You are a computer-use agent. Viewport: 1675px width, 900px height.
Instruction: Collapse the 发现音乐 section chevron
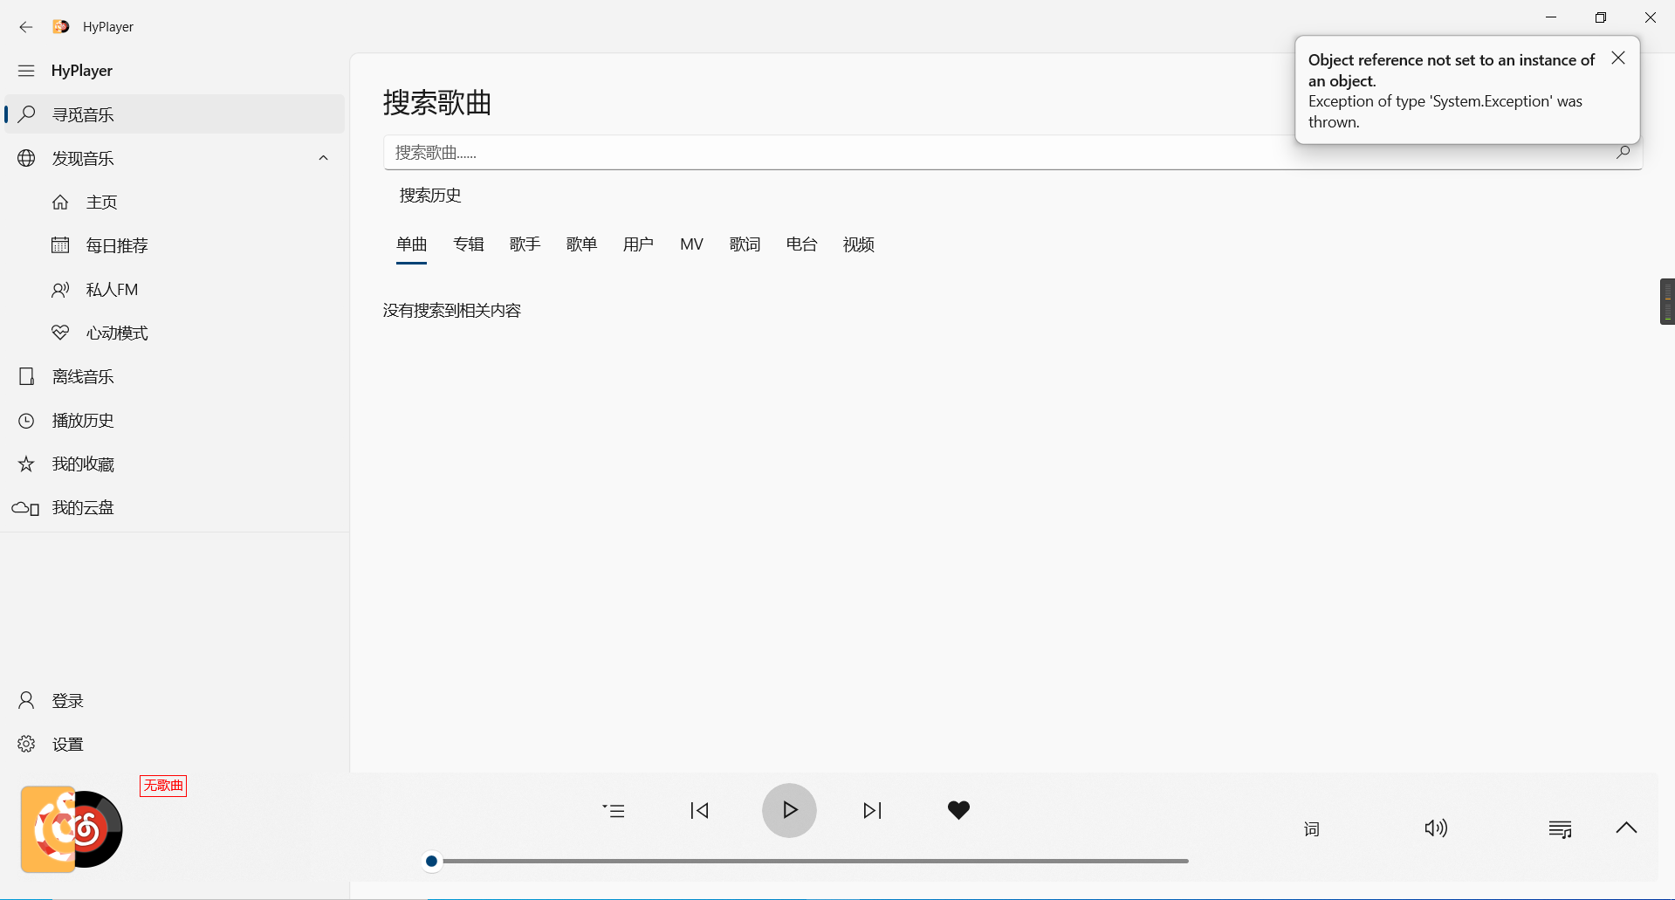324,158
